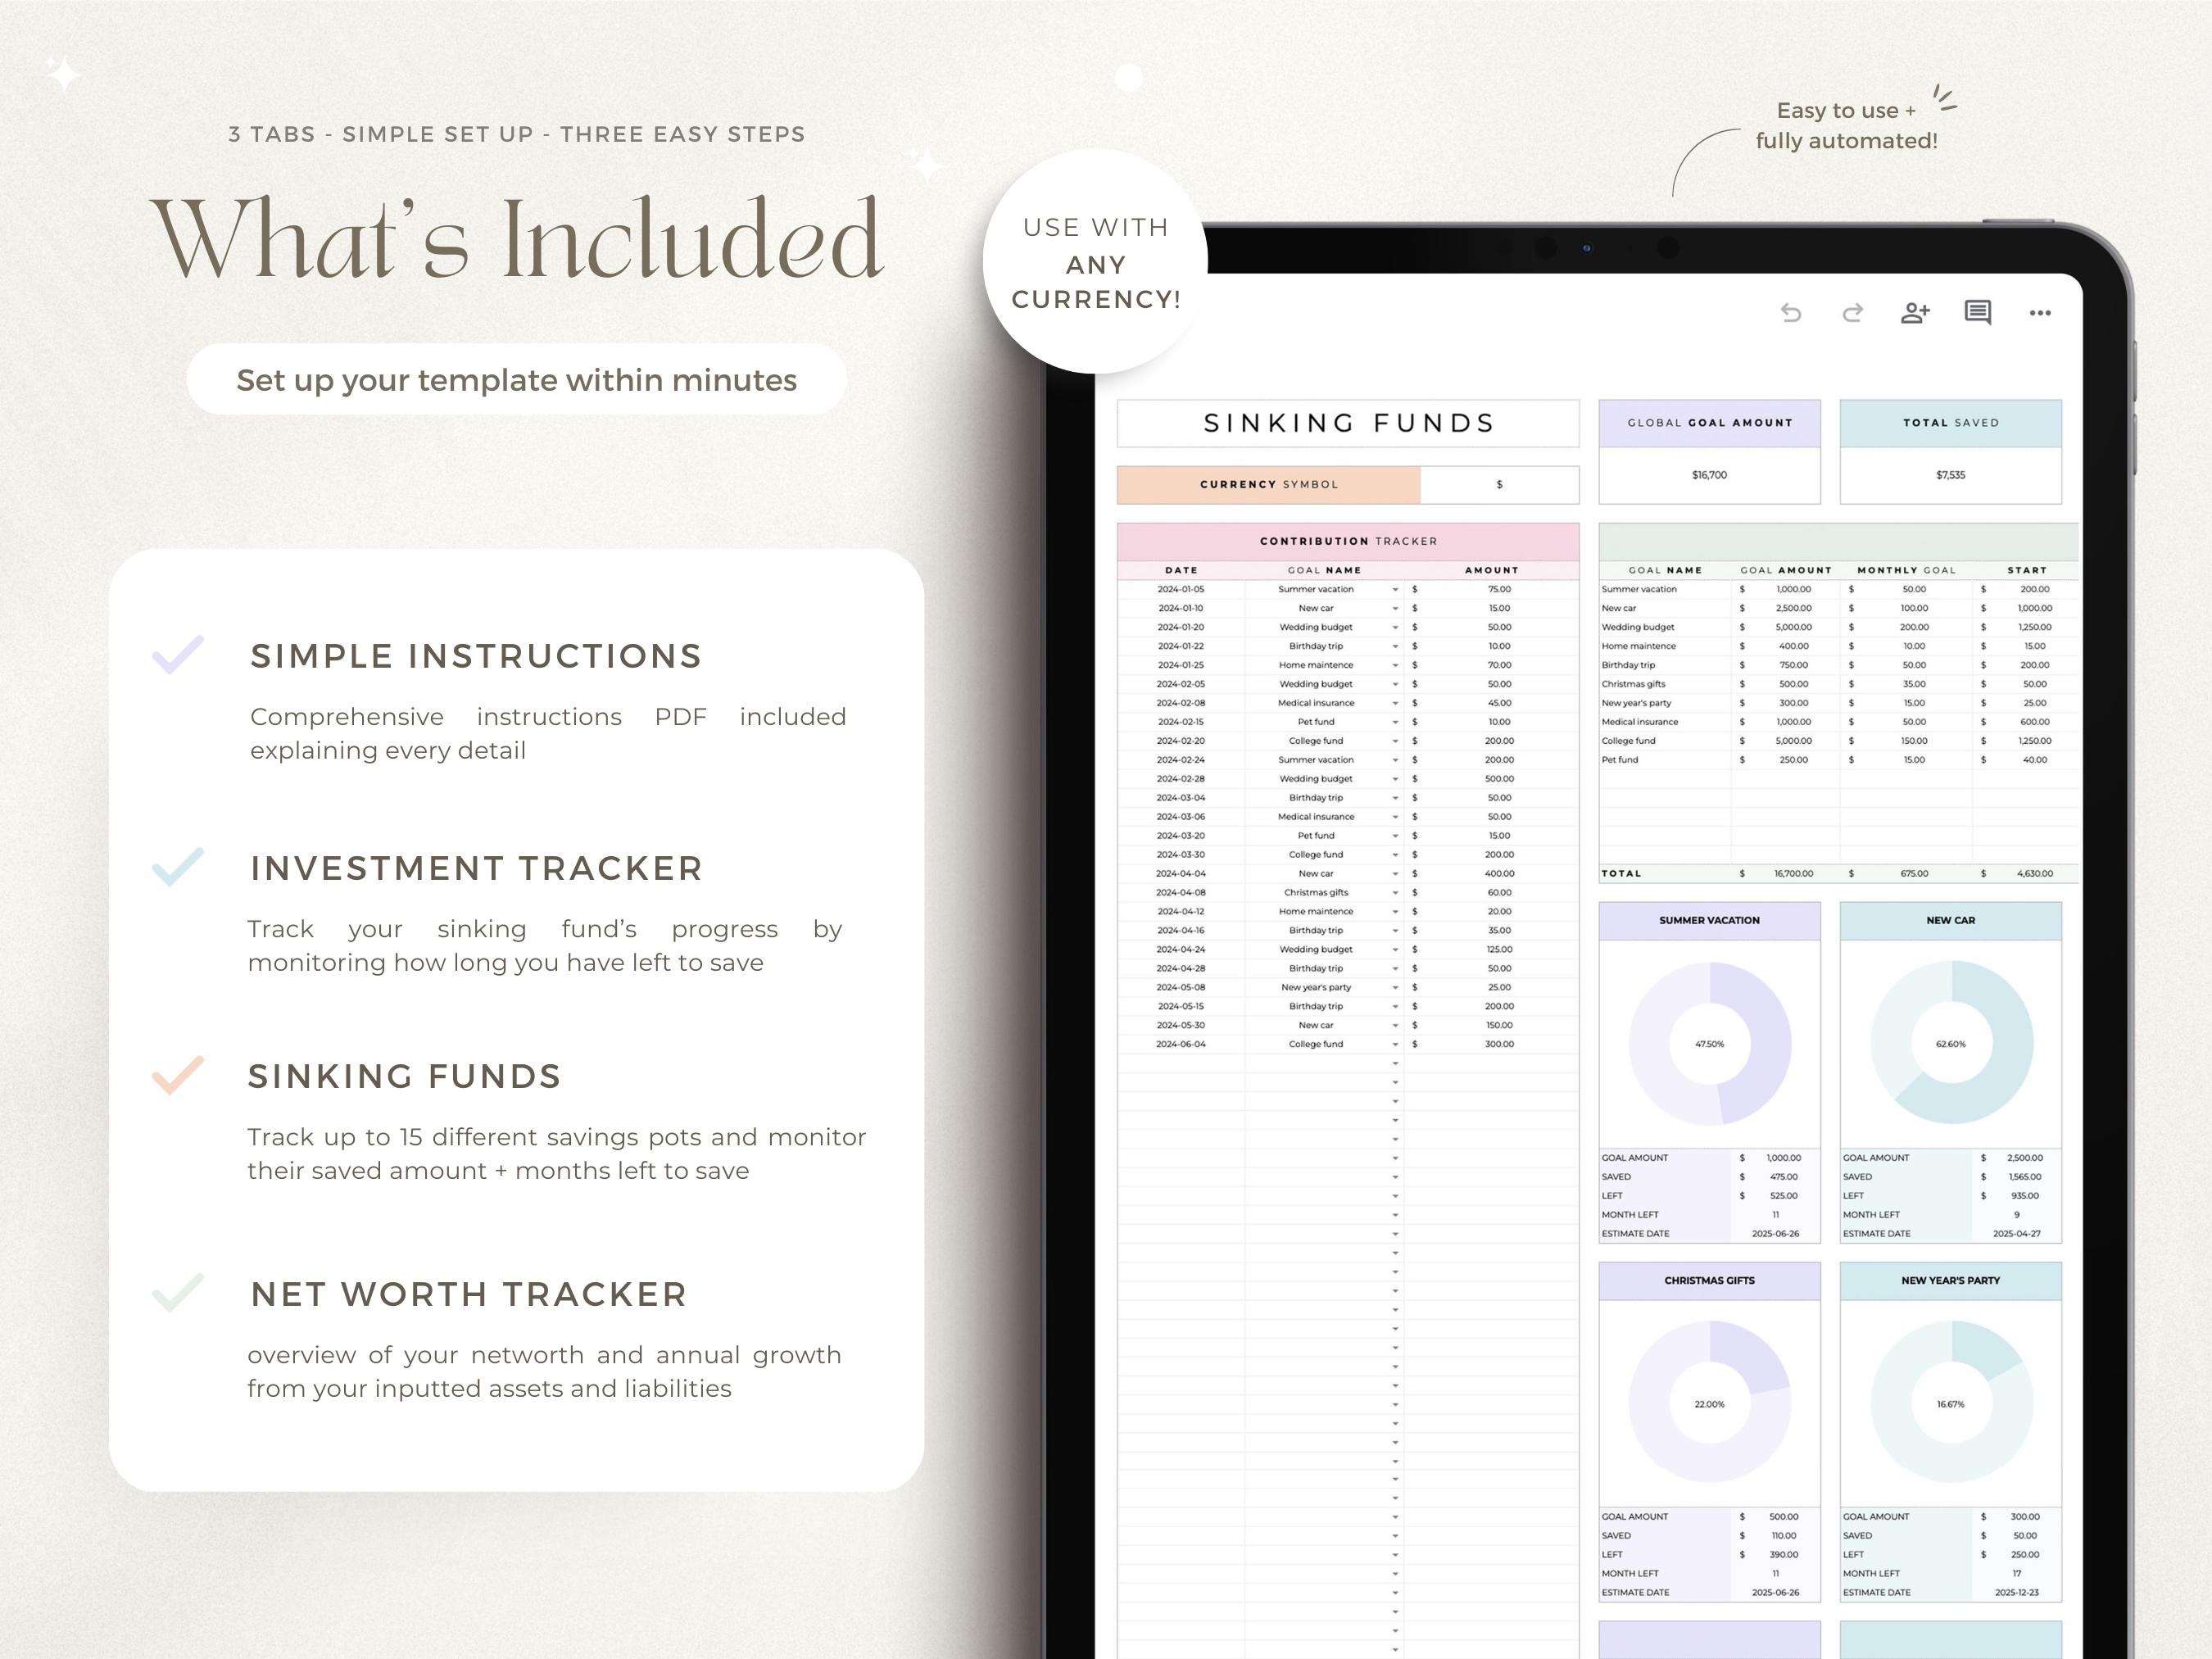Click 'Set up your template within minutes' button

coord(516,380)
